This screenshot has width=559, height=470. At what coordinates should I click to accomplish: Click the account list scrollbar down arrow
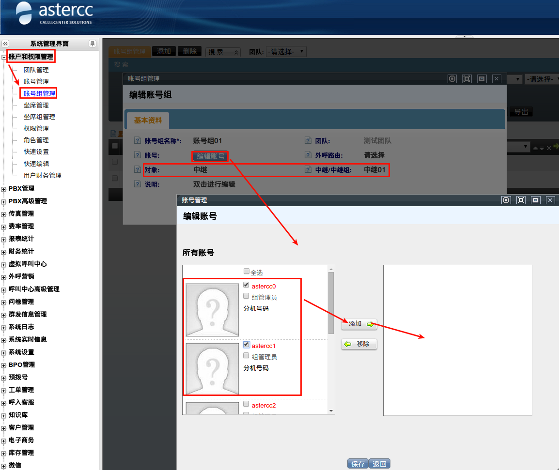pyautogui.click(x=331, y=411)
